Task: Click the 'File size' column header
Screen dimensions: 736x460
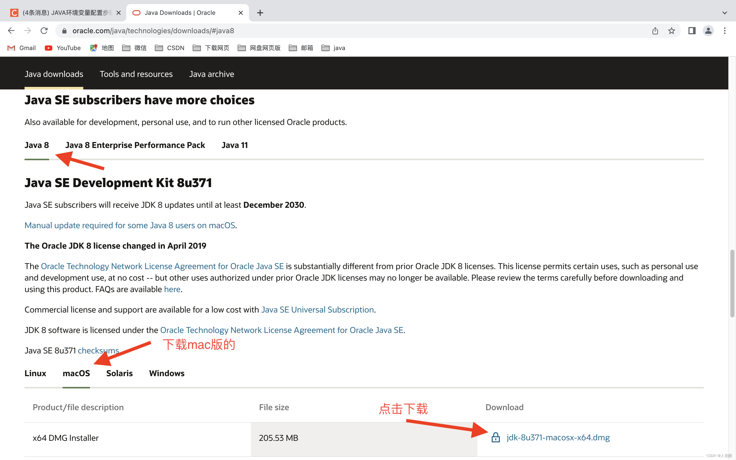Action: click(x=274, y=407)
